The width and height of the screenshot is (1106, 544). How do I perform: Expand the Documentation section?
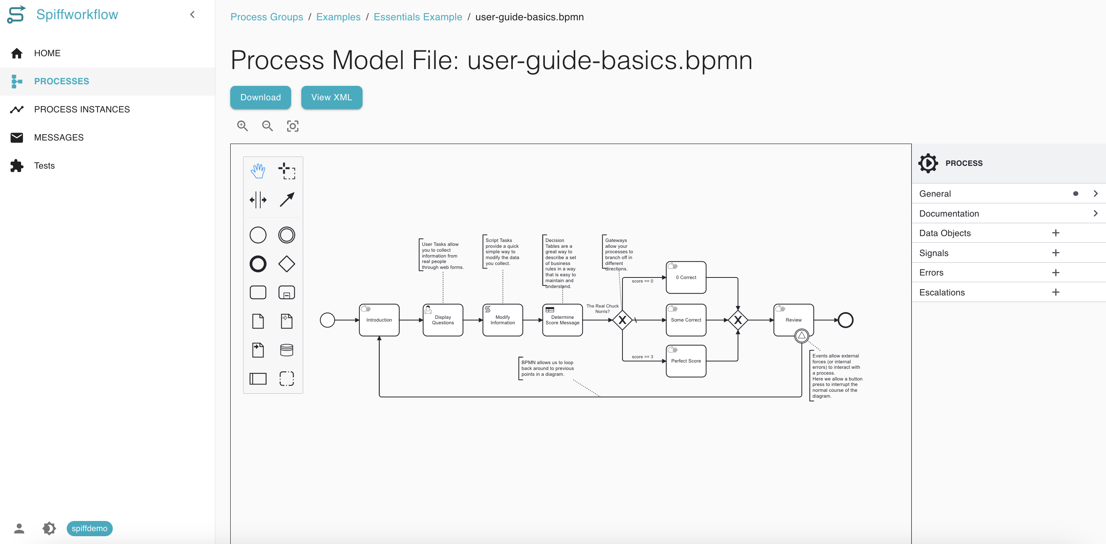[1008, 213]
